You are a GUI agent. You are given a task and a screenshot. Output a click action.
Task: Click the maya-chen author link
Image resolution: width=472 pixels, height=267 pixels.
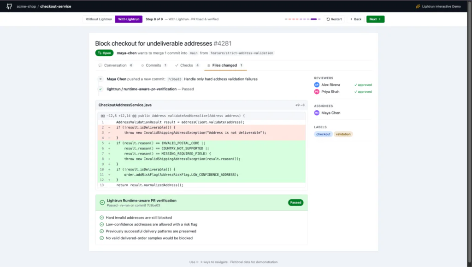(126, 53)
